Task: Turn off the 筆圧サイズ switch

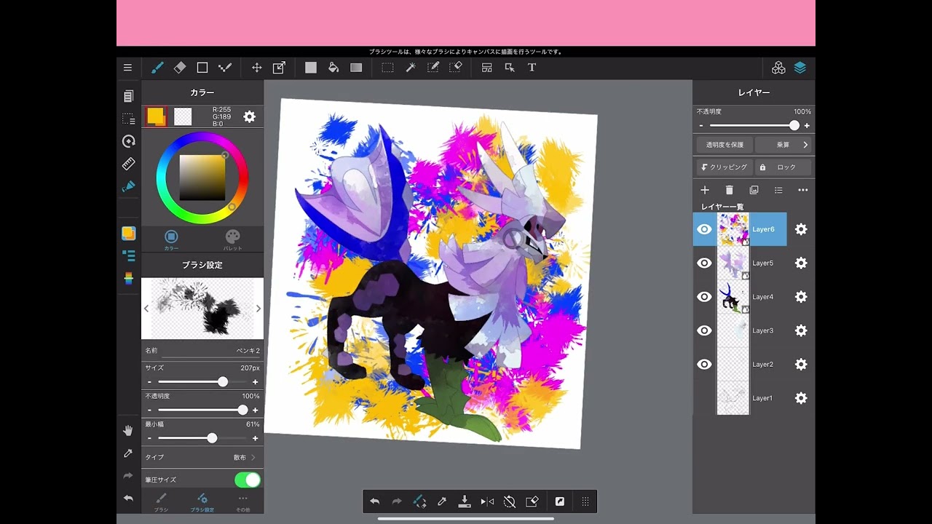Action: coord(248,480)
